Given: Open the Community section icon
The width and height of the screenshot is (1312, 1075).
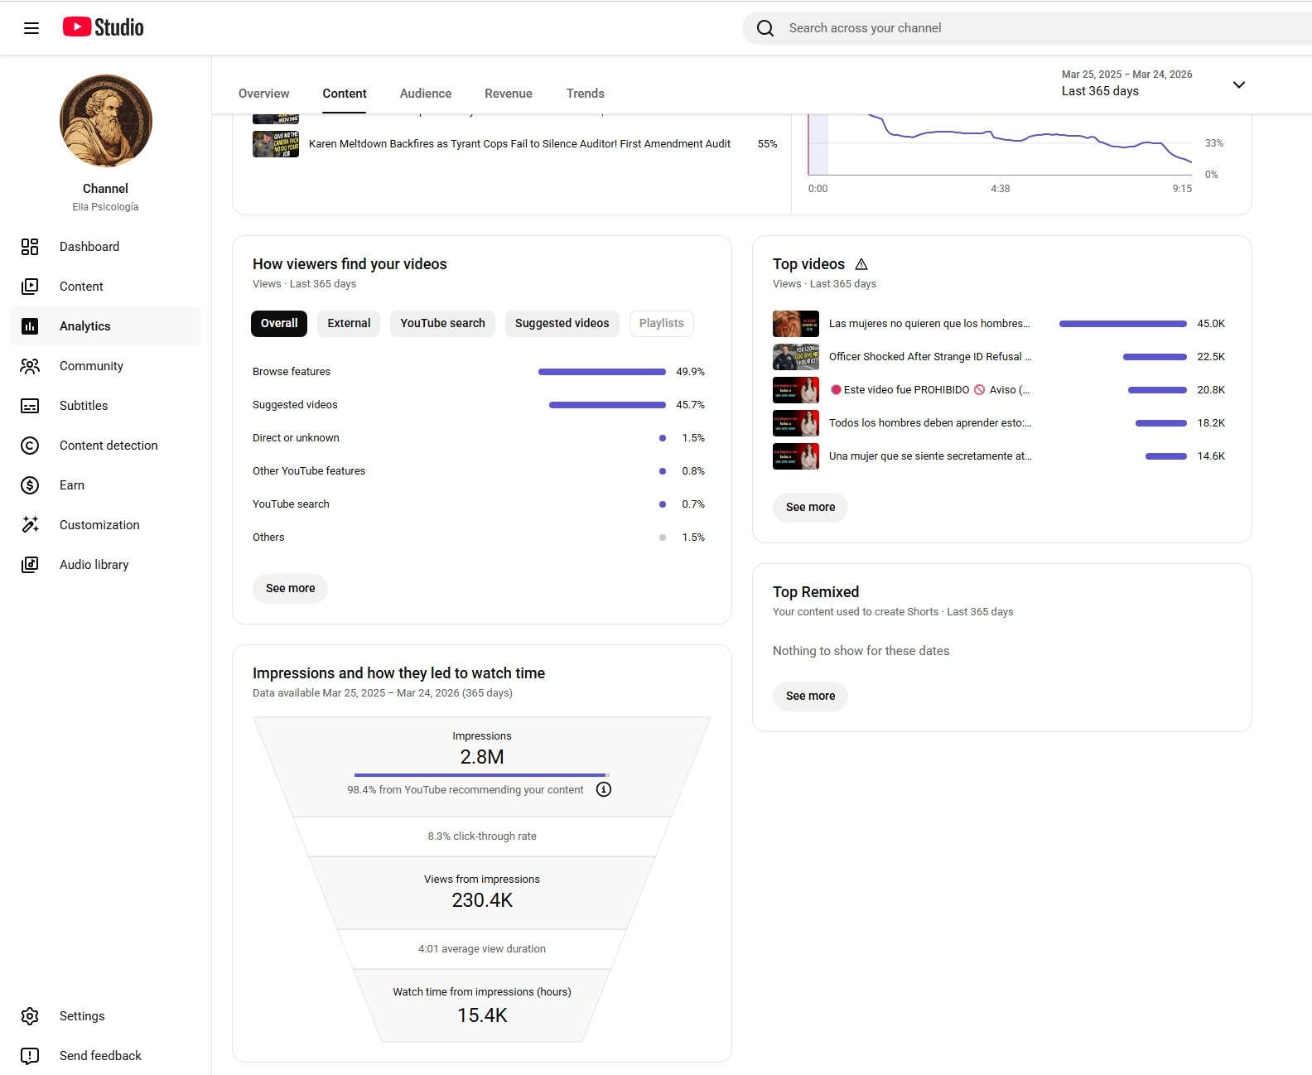Looking at the screenshot, I should 30,366.
